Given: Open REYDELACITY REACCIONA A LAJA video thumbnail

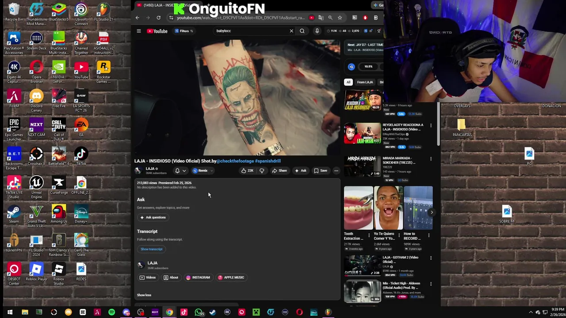Looking at the screenshot, I should [362, 133].
